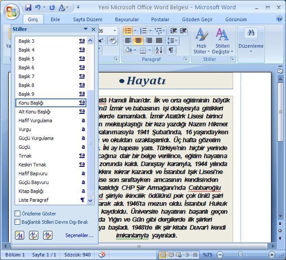The width and height of the screenshot is (286, 260).
Task: Toggle the bullet list button
Action: [128, 31]
